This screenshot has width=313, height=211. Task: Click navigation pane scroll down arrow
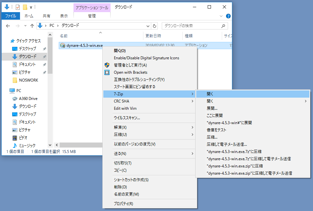click(50, 145)
